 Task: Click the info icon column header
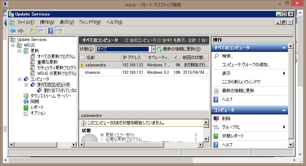click(x=82, y=58)
